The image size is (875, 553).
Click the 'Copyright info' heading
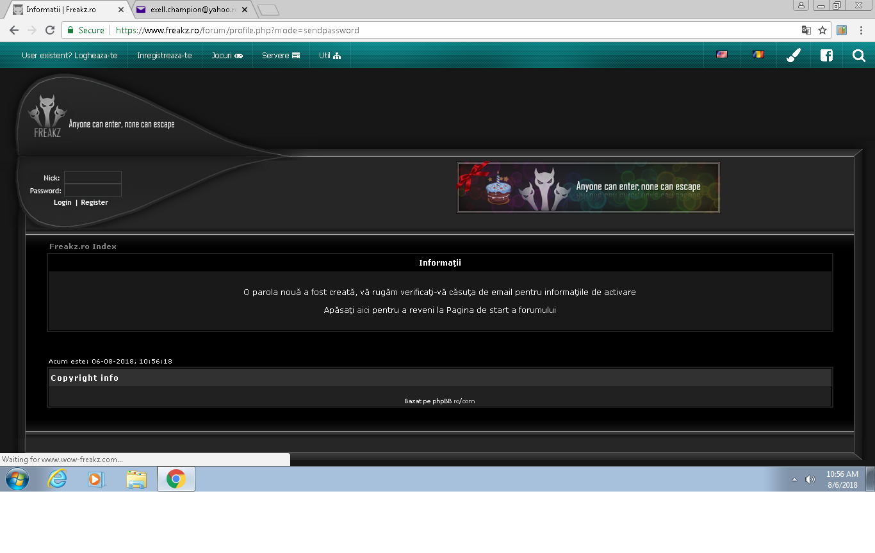point(85,378)
